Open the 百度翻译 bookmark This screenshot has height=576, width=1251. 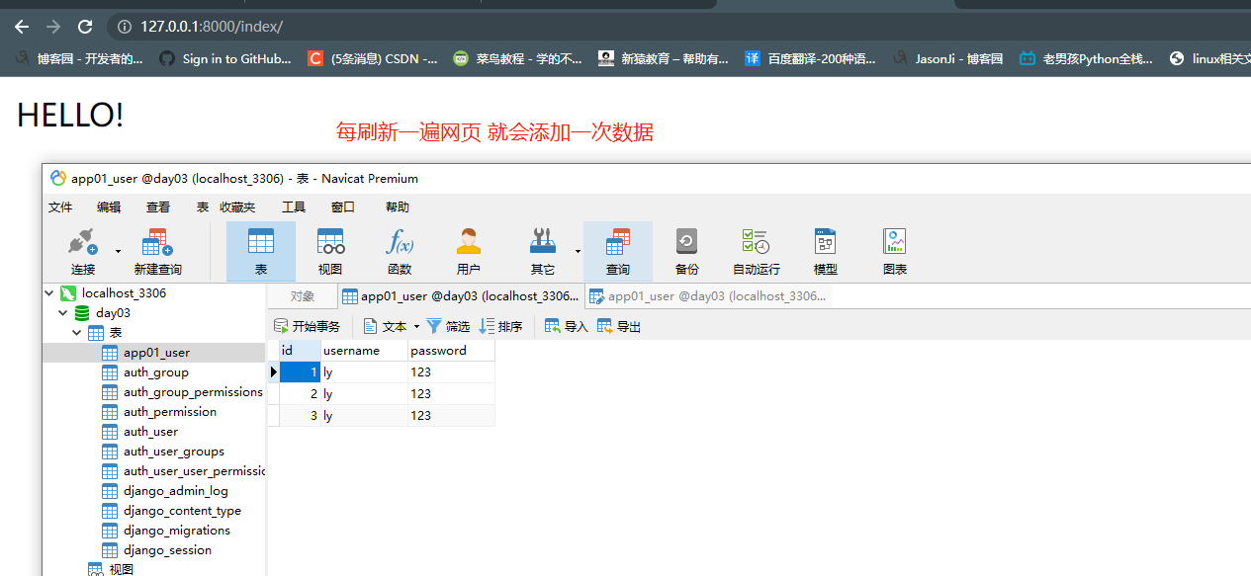coord(810,58)
